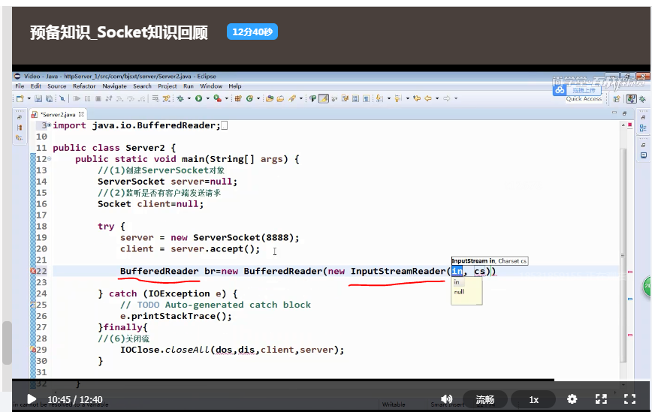Expand the Debug configurations dropdown arrow

pos(189,98)
